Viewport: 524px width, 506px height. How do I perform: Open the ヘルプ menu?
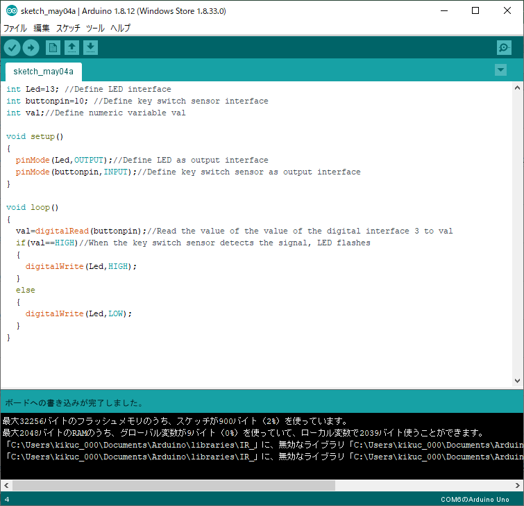[x=120, y=28]
